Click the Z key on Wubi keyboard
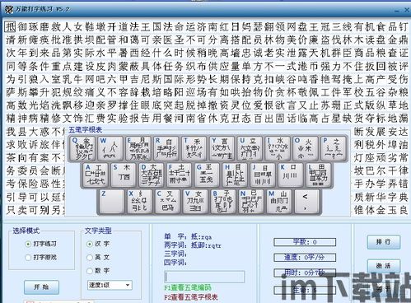Image resolution: width=411 pixels, height=303 pixels. [111, 202]
